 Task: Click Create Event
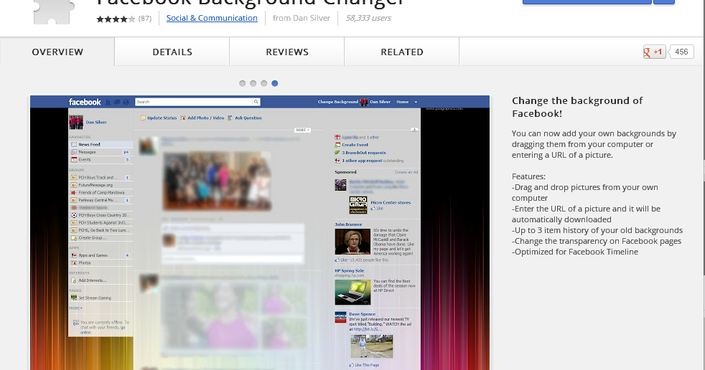(355, 145)
